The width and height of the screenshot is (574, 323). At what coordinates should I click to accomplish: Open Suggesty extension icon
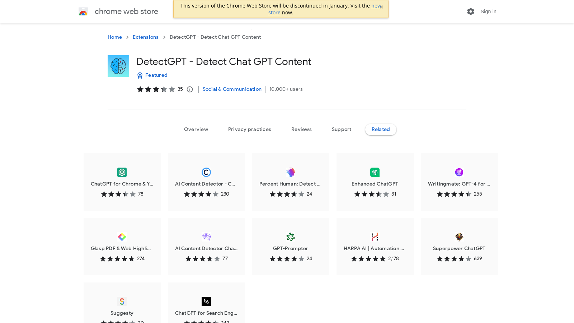point(122,301)
